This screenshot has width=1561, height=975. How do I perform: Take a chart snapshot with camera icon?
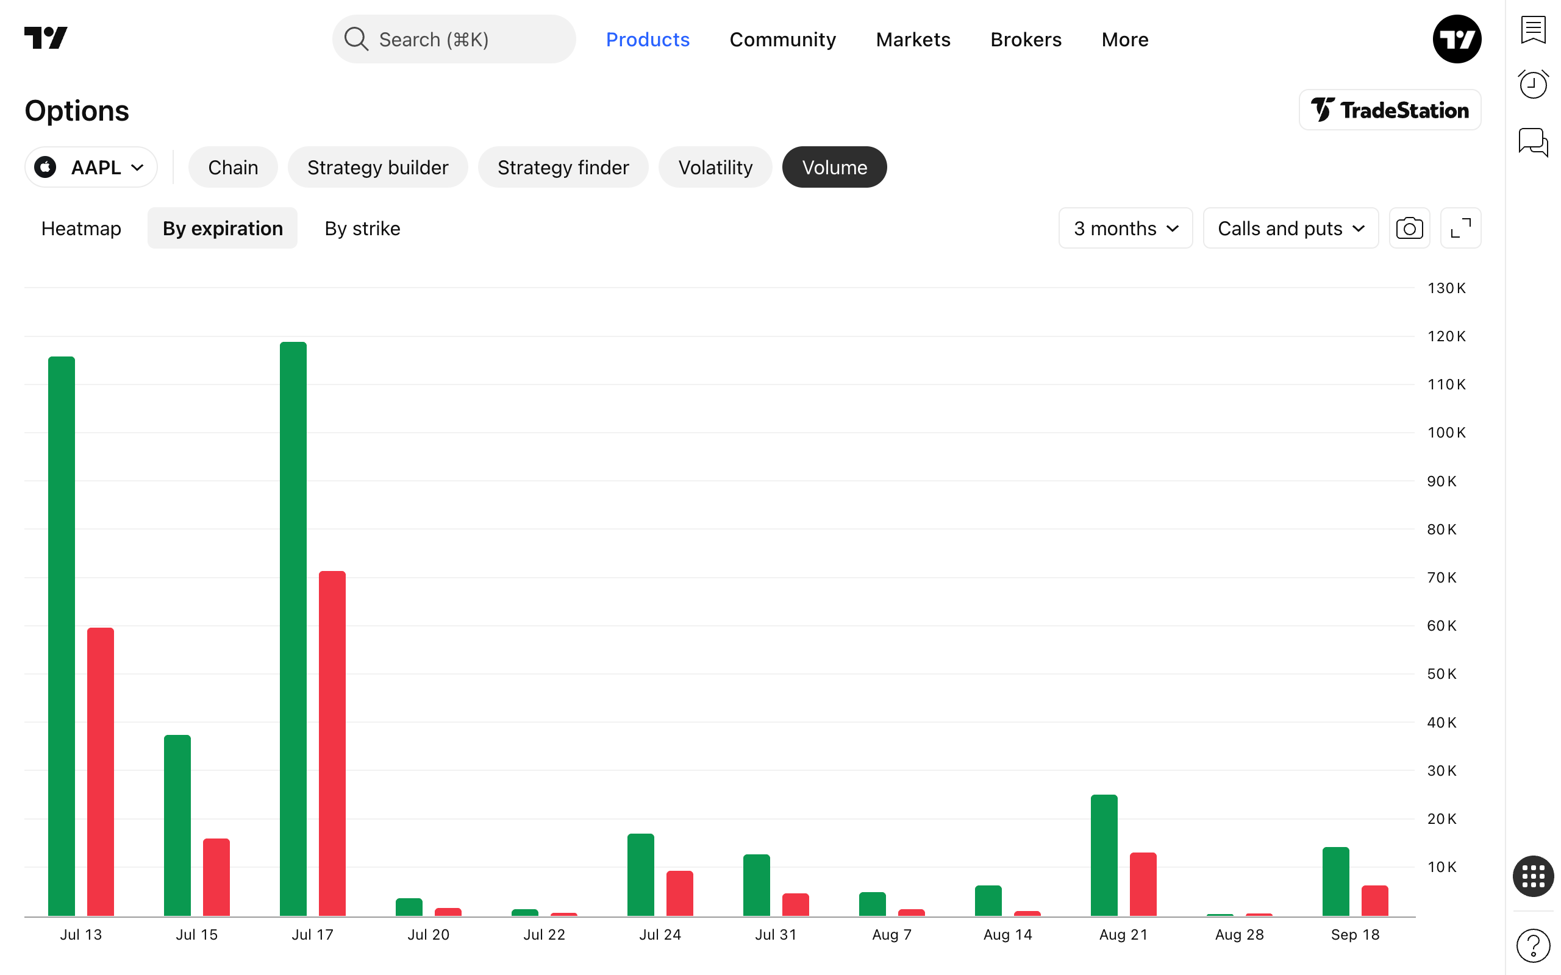[1409, 229]
